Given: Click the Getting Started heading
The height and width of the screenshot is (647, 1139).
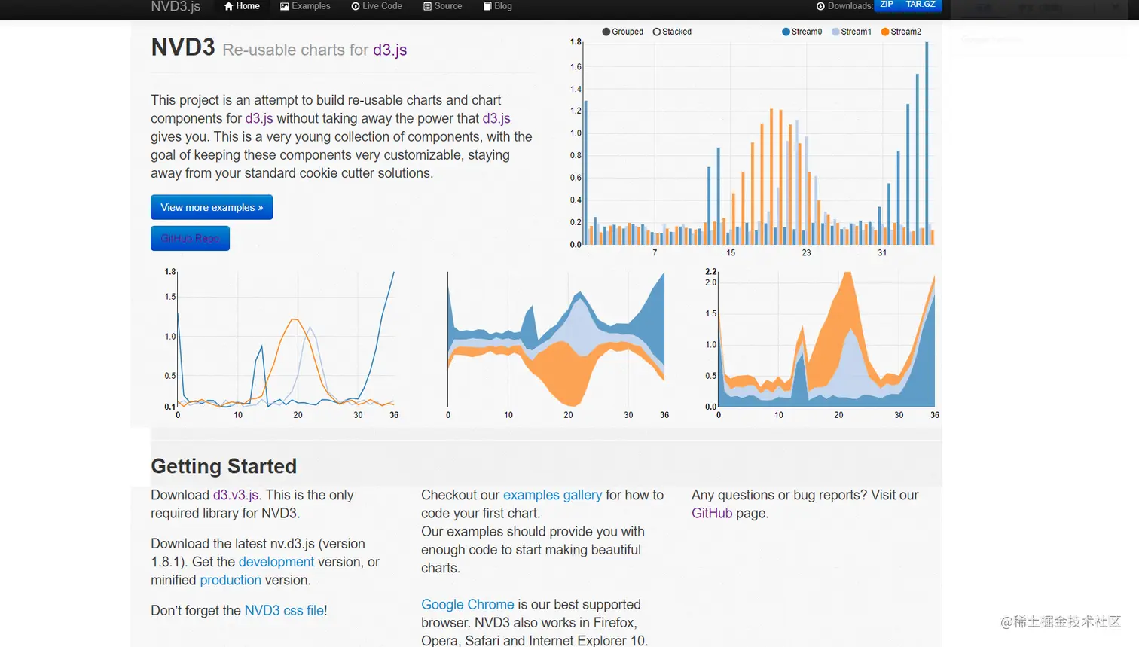Looking at the screenshot, I should coord(224,466).
